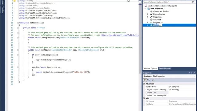Expand the Properties folder node
The height and width of the screenshot is (111, 197).
148,17
